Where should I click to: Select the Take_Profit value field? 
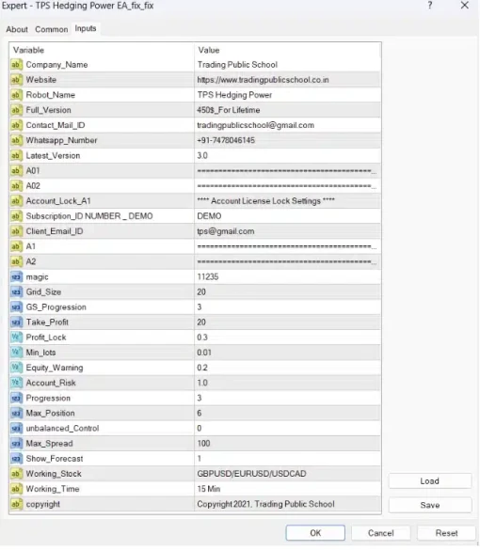click(287, 322)
